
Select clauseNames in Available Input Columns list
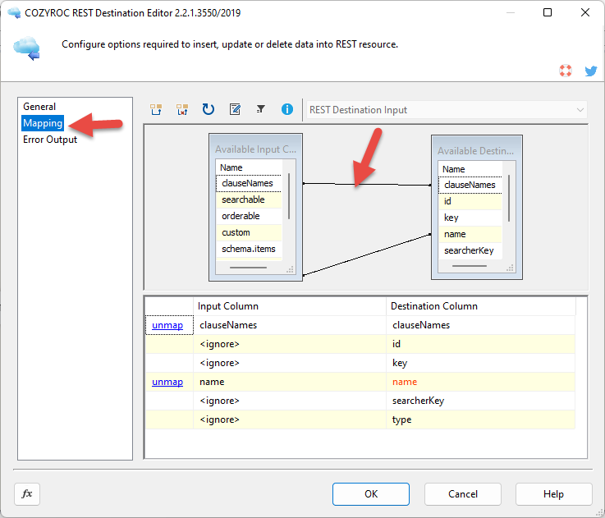249,183
